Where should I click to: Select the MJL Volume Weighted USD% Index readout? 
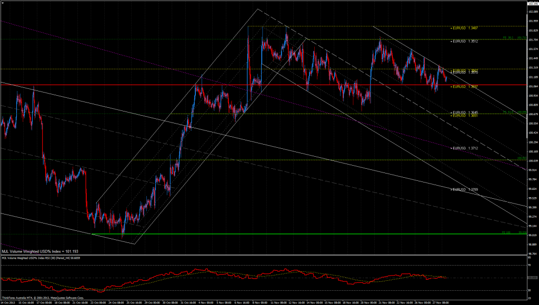coord(40,252)
